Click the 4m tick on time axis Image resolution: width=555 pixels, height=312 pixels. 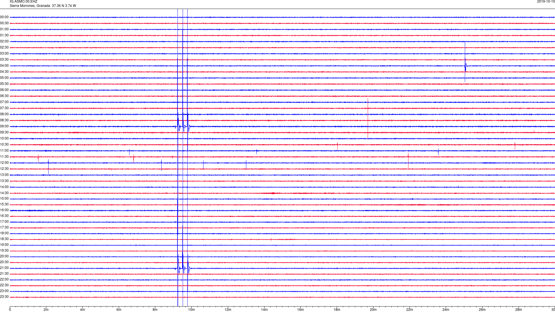click(82, 310)
